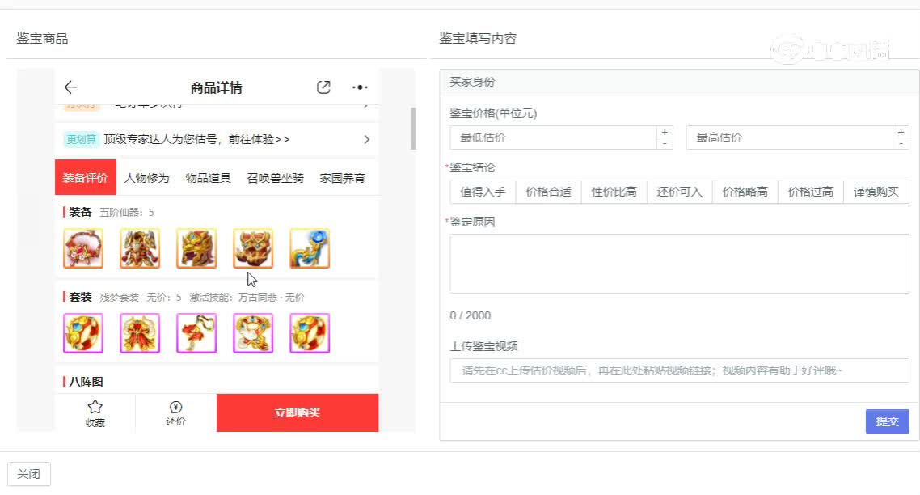The image size is (920, 495).
Task: Choose 价格过高 as 鉴宝结论
Action: click(811, 192)
